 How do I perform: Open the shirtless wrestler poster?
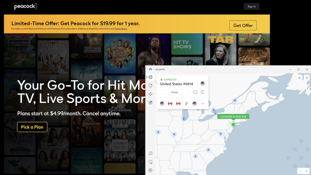153,50
